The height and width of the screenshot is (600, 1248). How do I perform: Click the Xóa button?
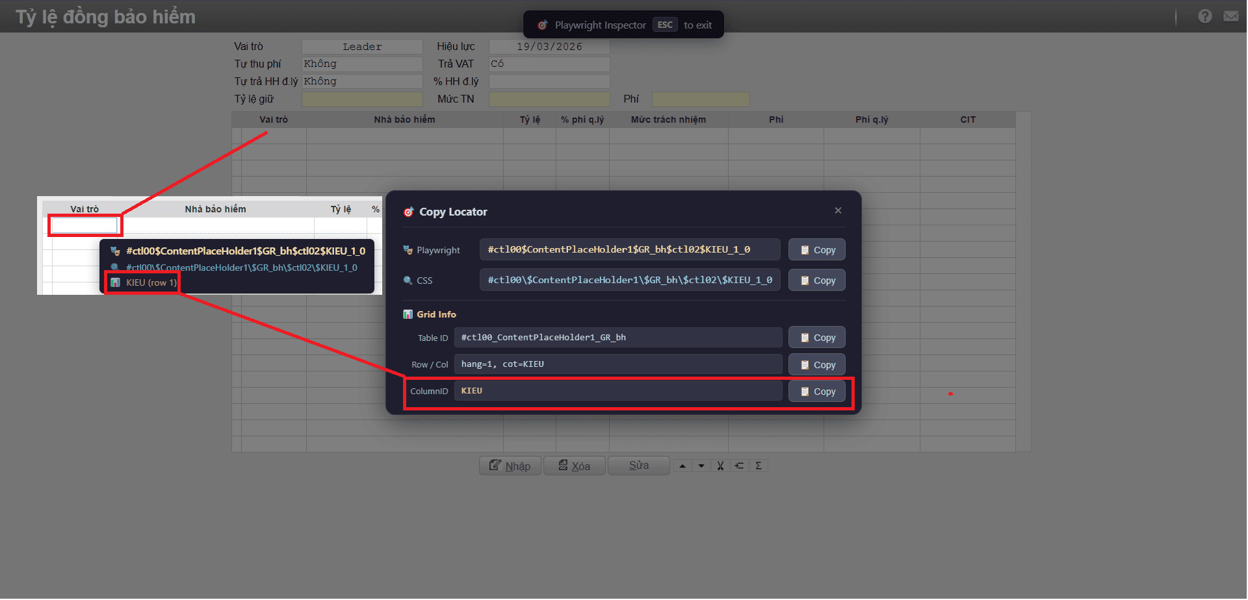(575, 466)
